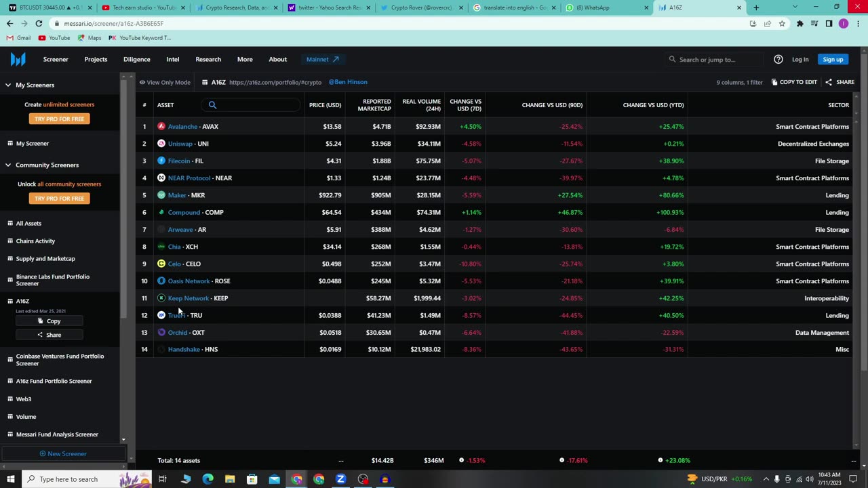Open Supply and Marketcap screener
Screen dimensions: 868x488
pos(45,258)
